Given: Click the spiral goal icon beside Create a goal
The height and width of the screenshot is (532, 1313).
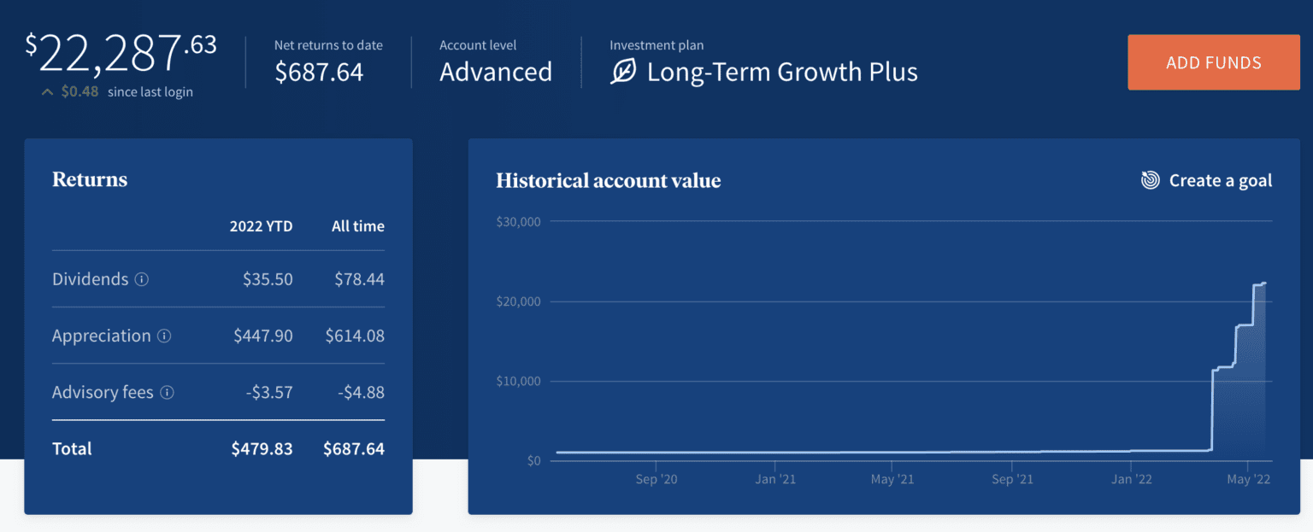Looking at the screenshot, I should click(x=1150, y=180).
